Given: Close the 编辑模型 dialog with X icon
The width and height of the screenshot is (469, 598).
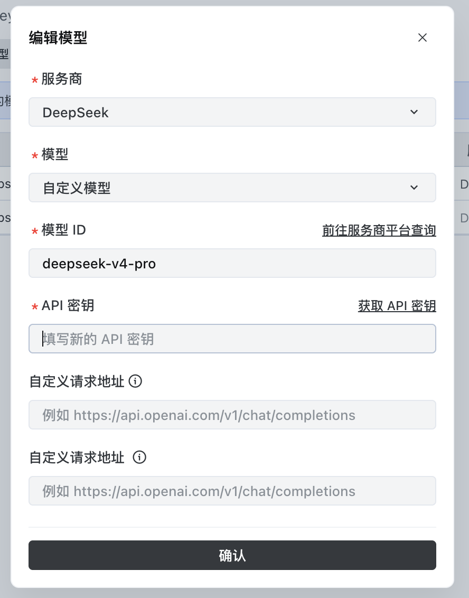Looking at the screenshot, I should point(422,38).
